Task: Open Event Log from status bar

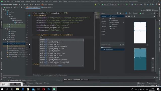Action: pyautogui.click(x=141, y=83)
